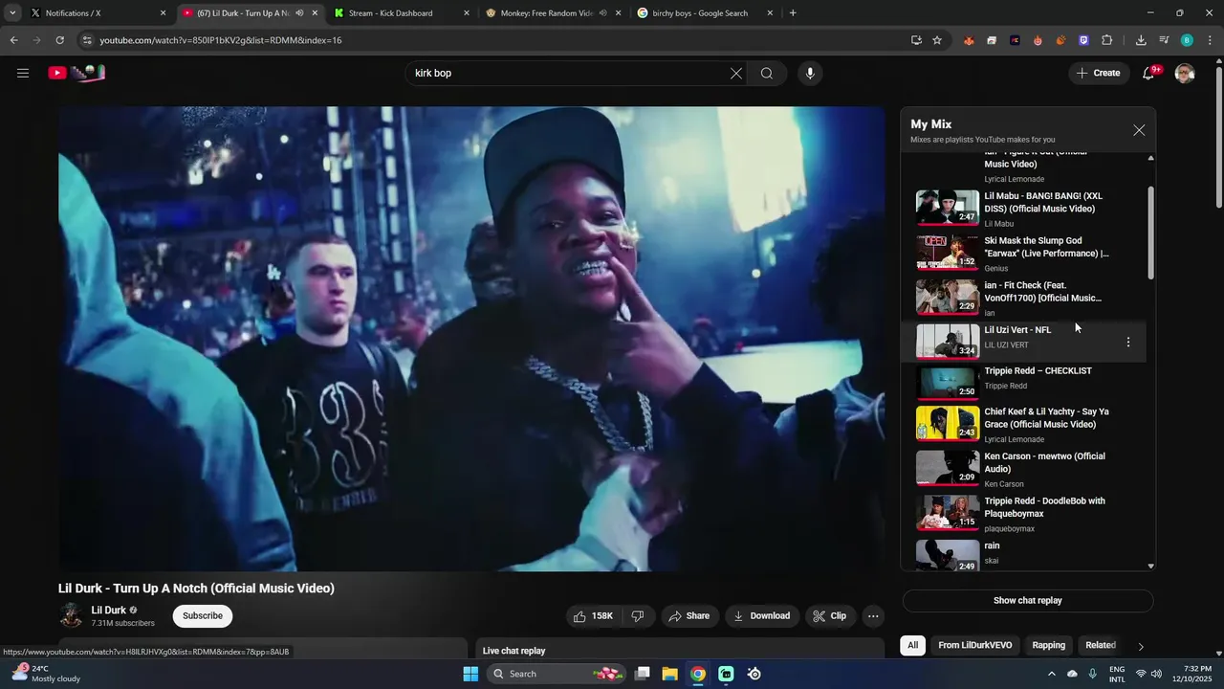This screenshot has width=1224, height=689.
Task: Run search with the magnifier button
Action: pyautogui.click(x=767, y=73)
